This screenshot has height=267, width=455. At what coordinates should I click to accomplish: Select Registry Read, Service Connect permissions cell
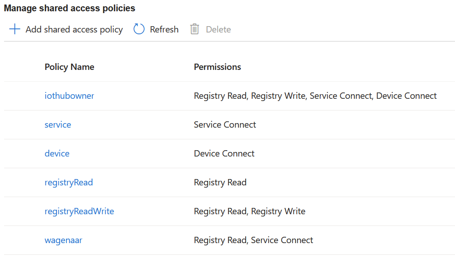[253, 240]
